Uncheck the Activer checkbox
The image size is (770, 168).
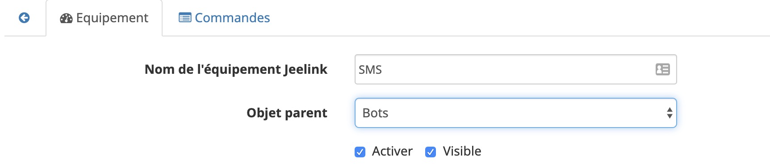(360, 152)
